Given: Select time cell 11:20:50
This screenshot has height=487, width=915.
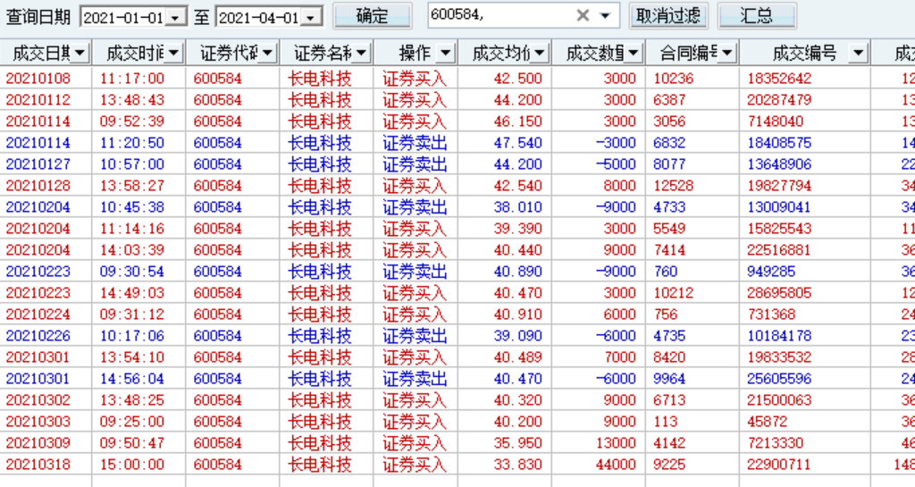Looking at the screenshot, I should (132, 143).
